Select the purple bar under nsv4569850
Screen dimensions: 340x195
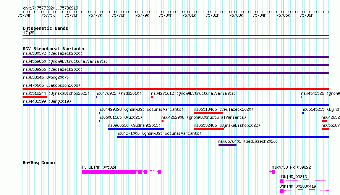pos(176,65)
